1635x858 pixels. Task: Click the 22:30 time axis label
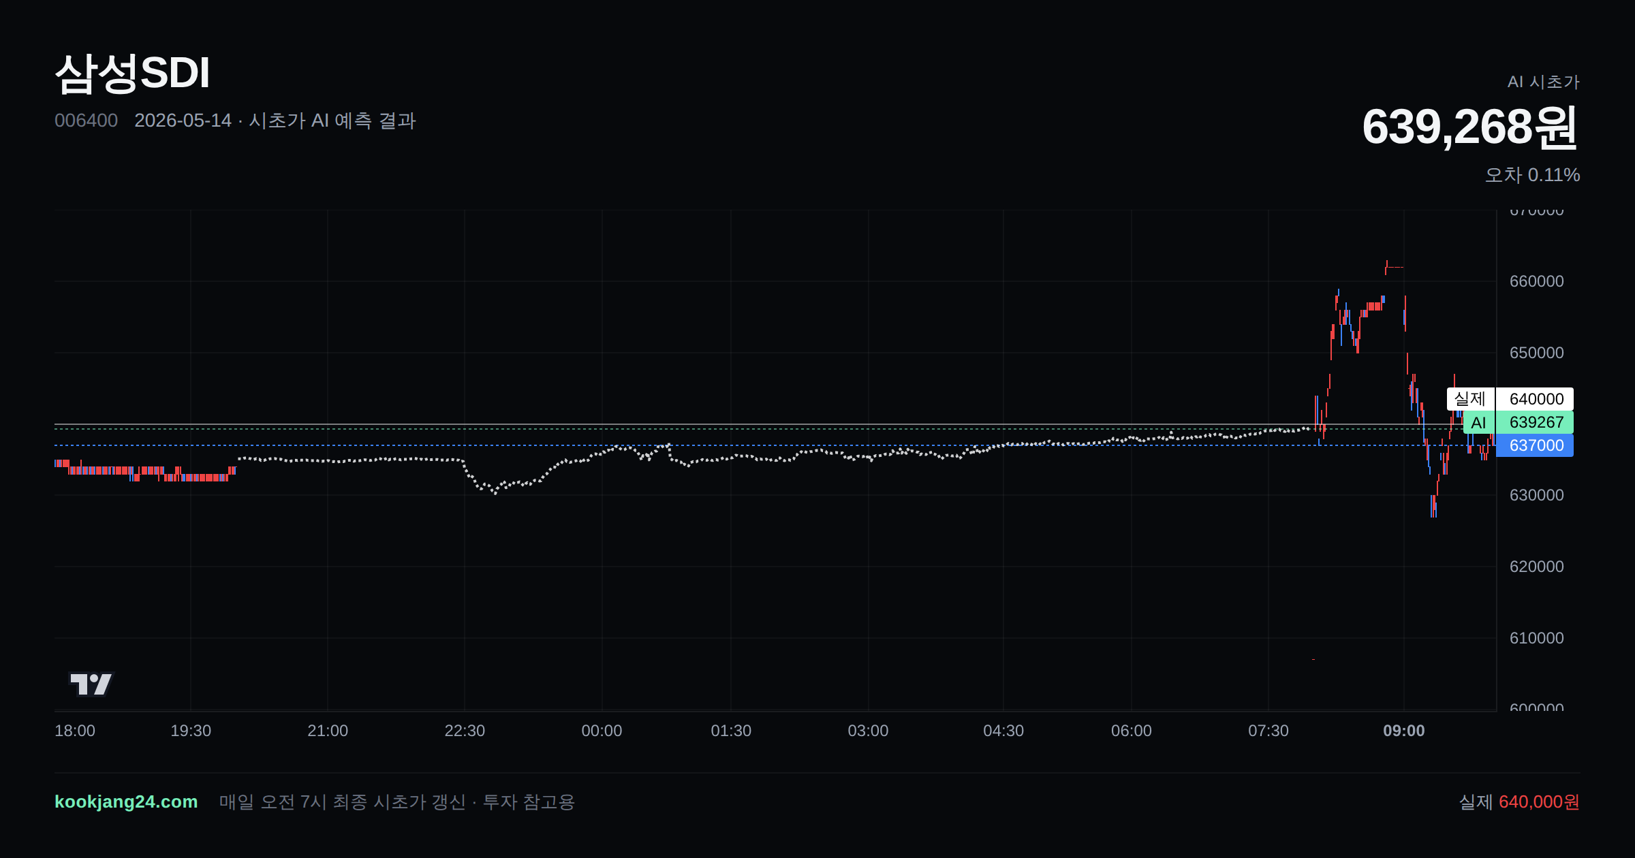pyautogui.click(x=465, y=731)
